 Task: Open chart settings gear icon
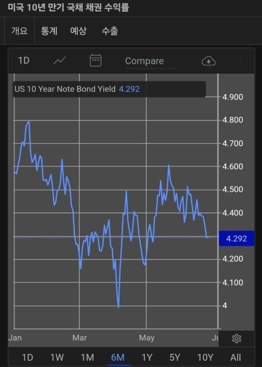pyautogui.click(x=237, y=339)
